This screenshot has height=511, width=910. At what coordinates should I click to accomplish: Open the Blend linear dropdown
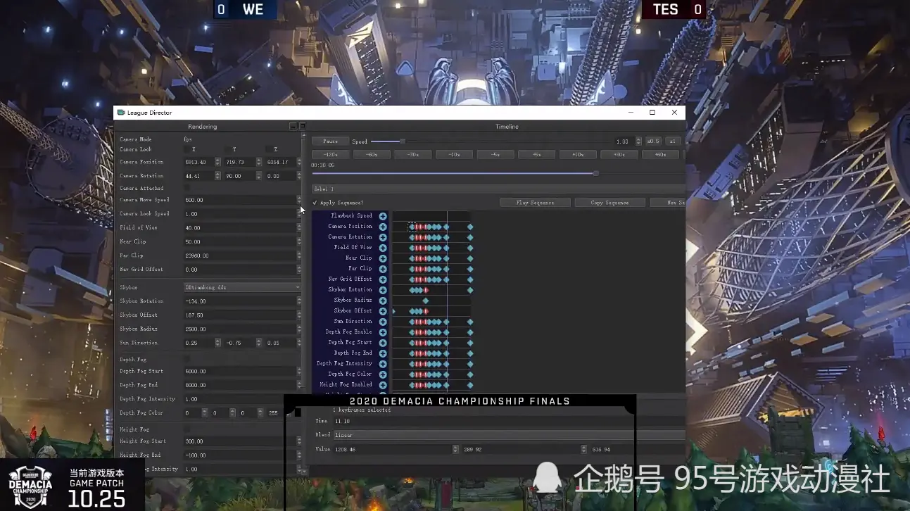pos(509,435)
